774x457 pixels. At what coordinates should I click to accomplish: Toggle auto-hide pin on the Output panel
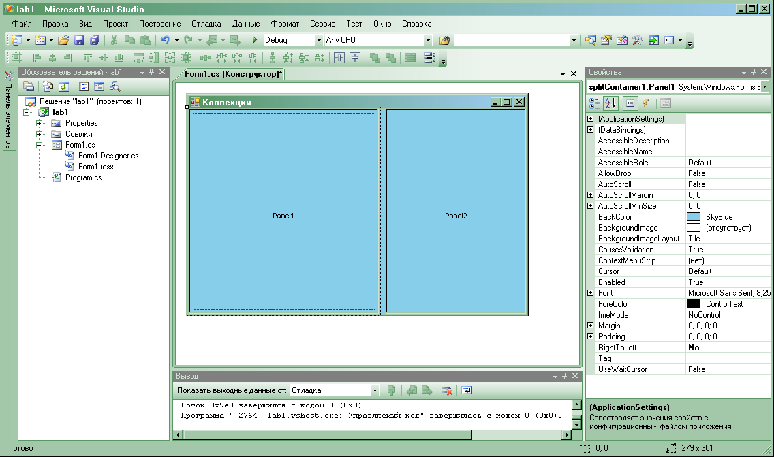(x=565, y=376)
